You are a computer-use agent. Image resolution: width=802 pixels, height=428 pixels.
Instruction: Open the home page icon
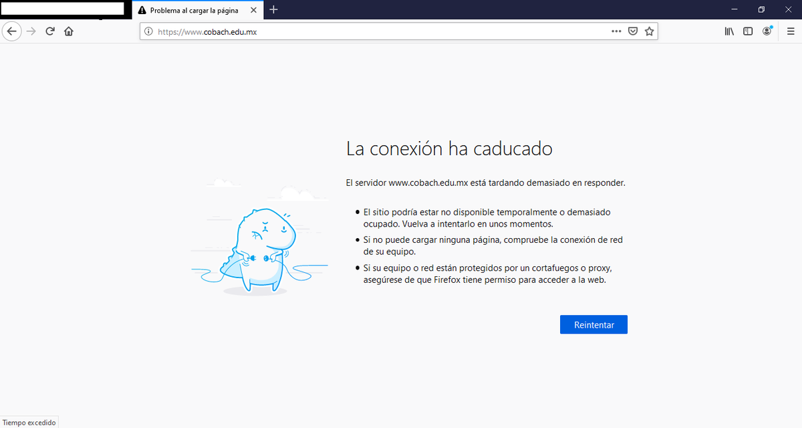[68, 31]
